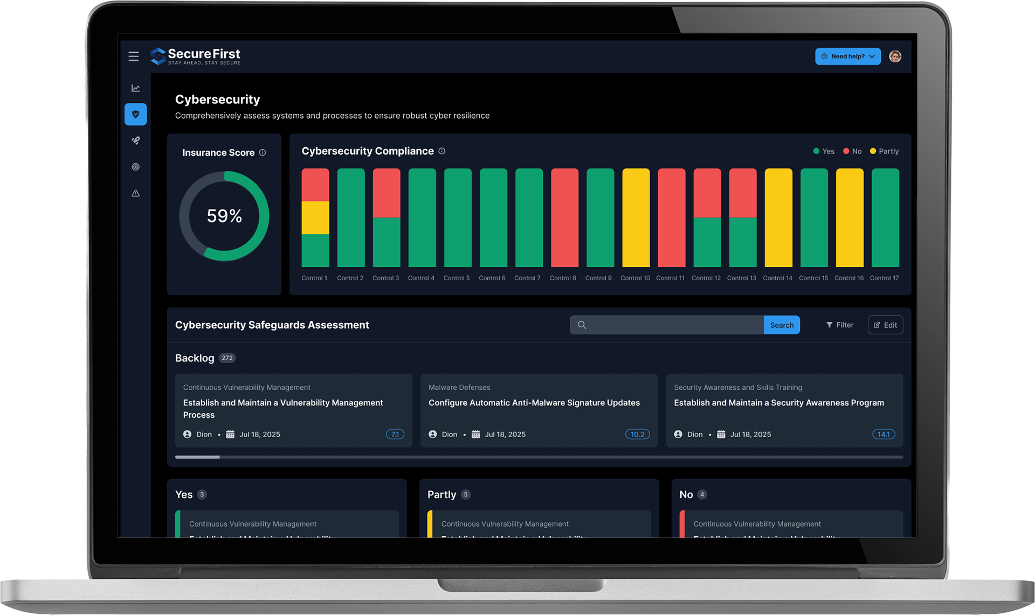The height and width of the screenshot is (616, 1035).
Task: Open the warning triangle sidebar icon
Action: [136, 193]
